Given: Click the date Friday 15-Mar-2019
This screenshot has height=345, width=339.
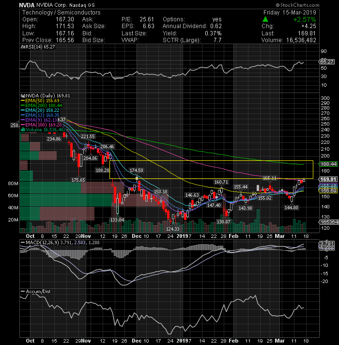Looking at the screenshot, I should (x=290, y=13).
